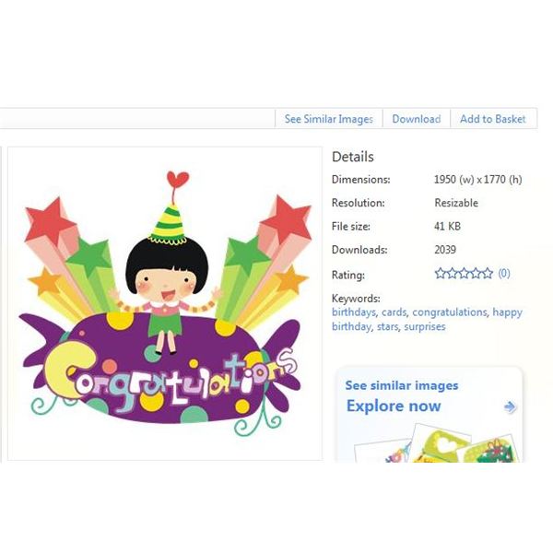The image size is (553, 553).
Task: Rate image with second star
Action: [453, 274]
